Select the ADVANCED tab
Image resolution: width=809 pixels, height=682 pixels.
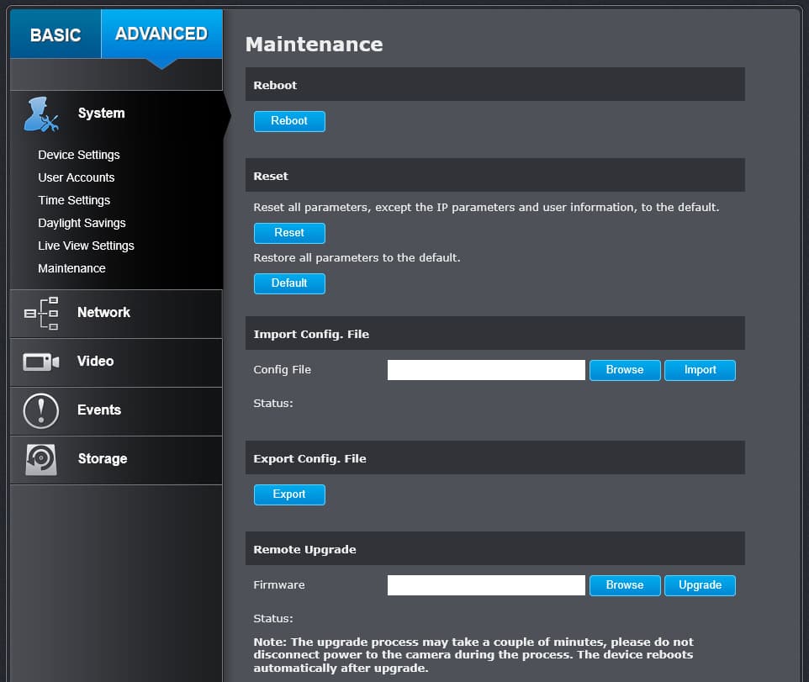161,34
